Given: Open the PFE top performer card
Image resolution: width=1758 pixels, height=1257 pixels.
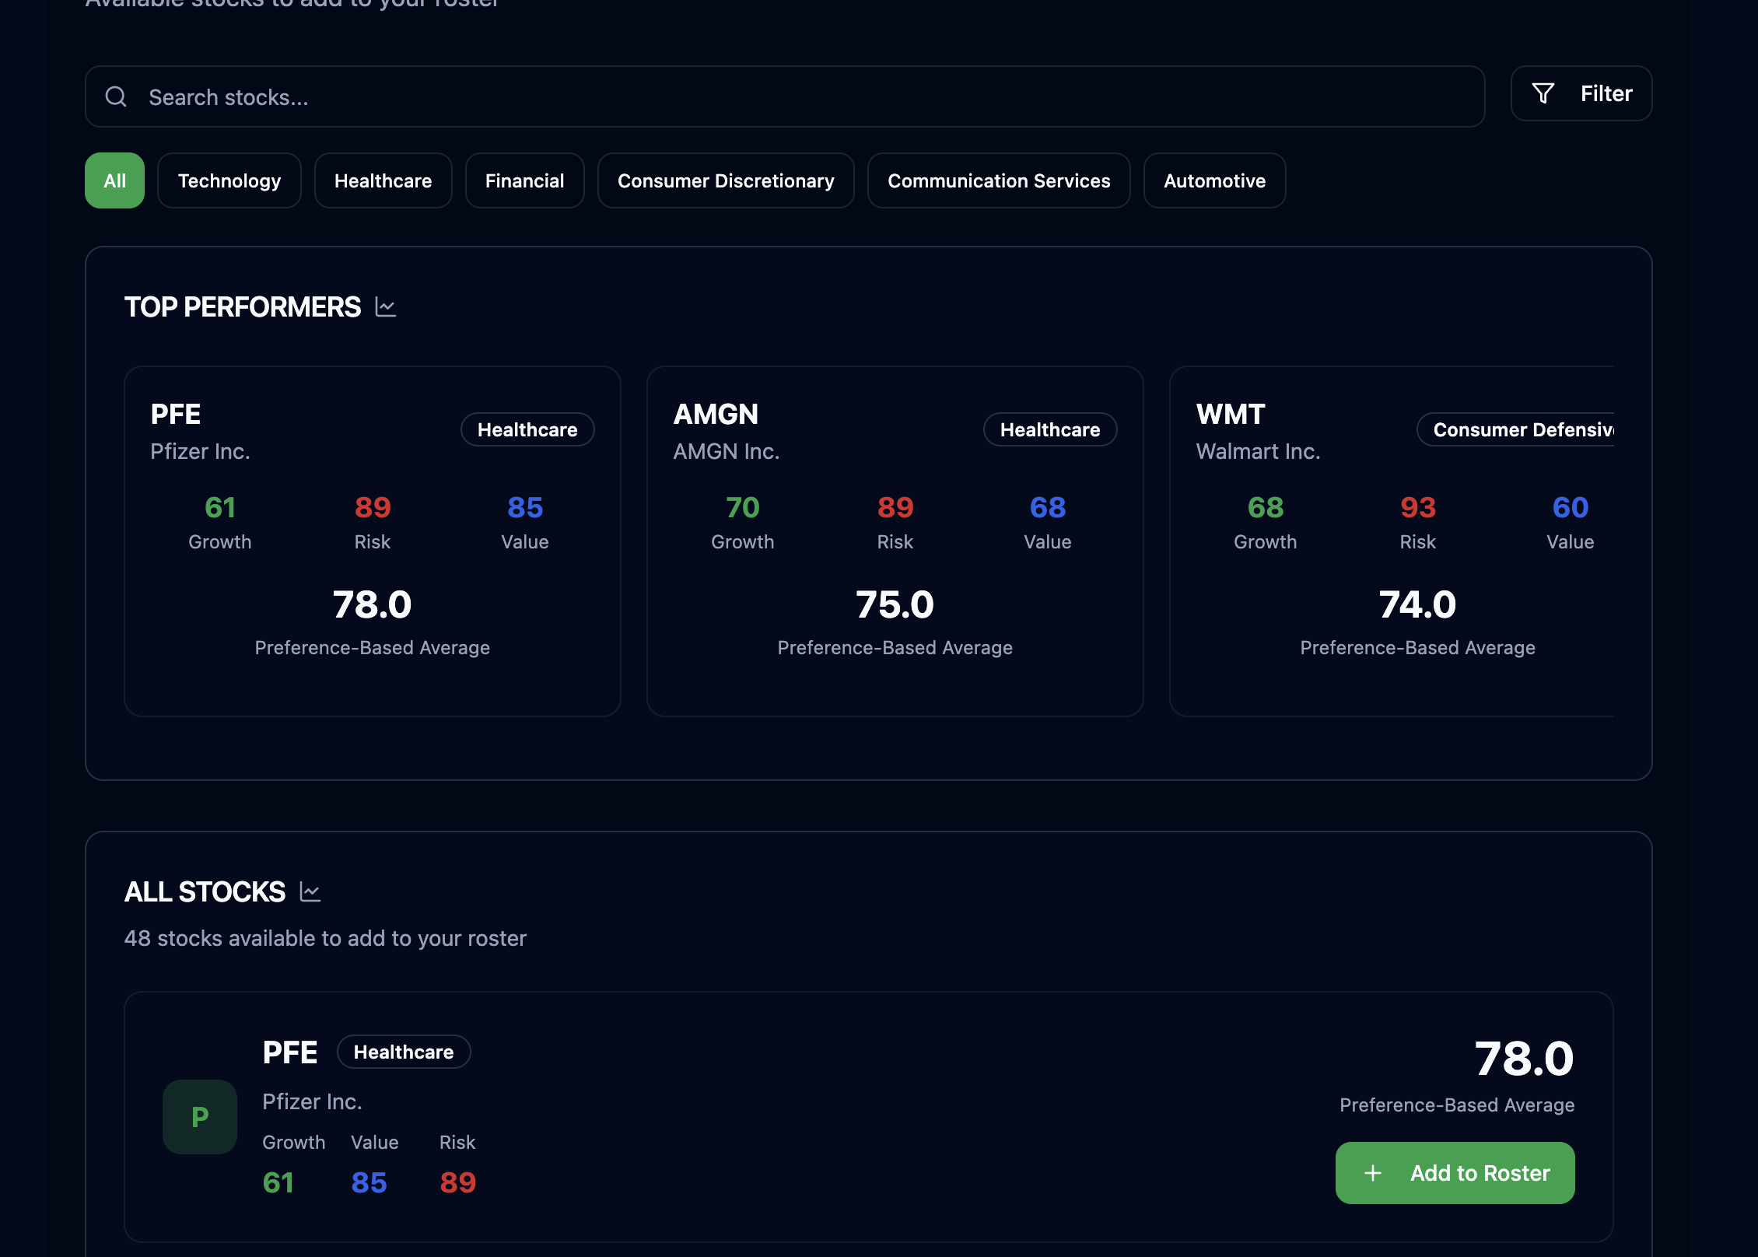Looking at the screenshot, I should 372,541.
